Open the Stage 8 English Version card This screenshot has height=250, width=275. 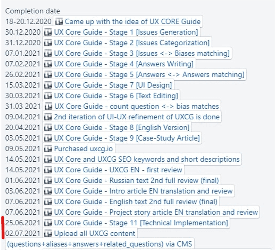[x=121, y=128]
